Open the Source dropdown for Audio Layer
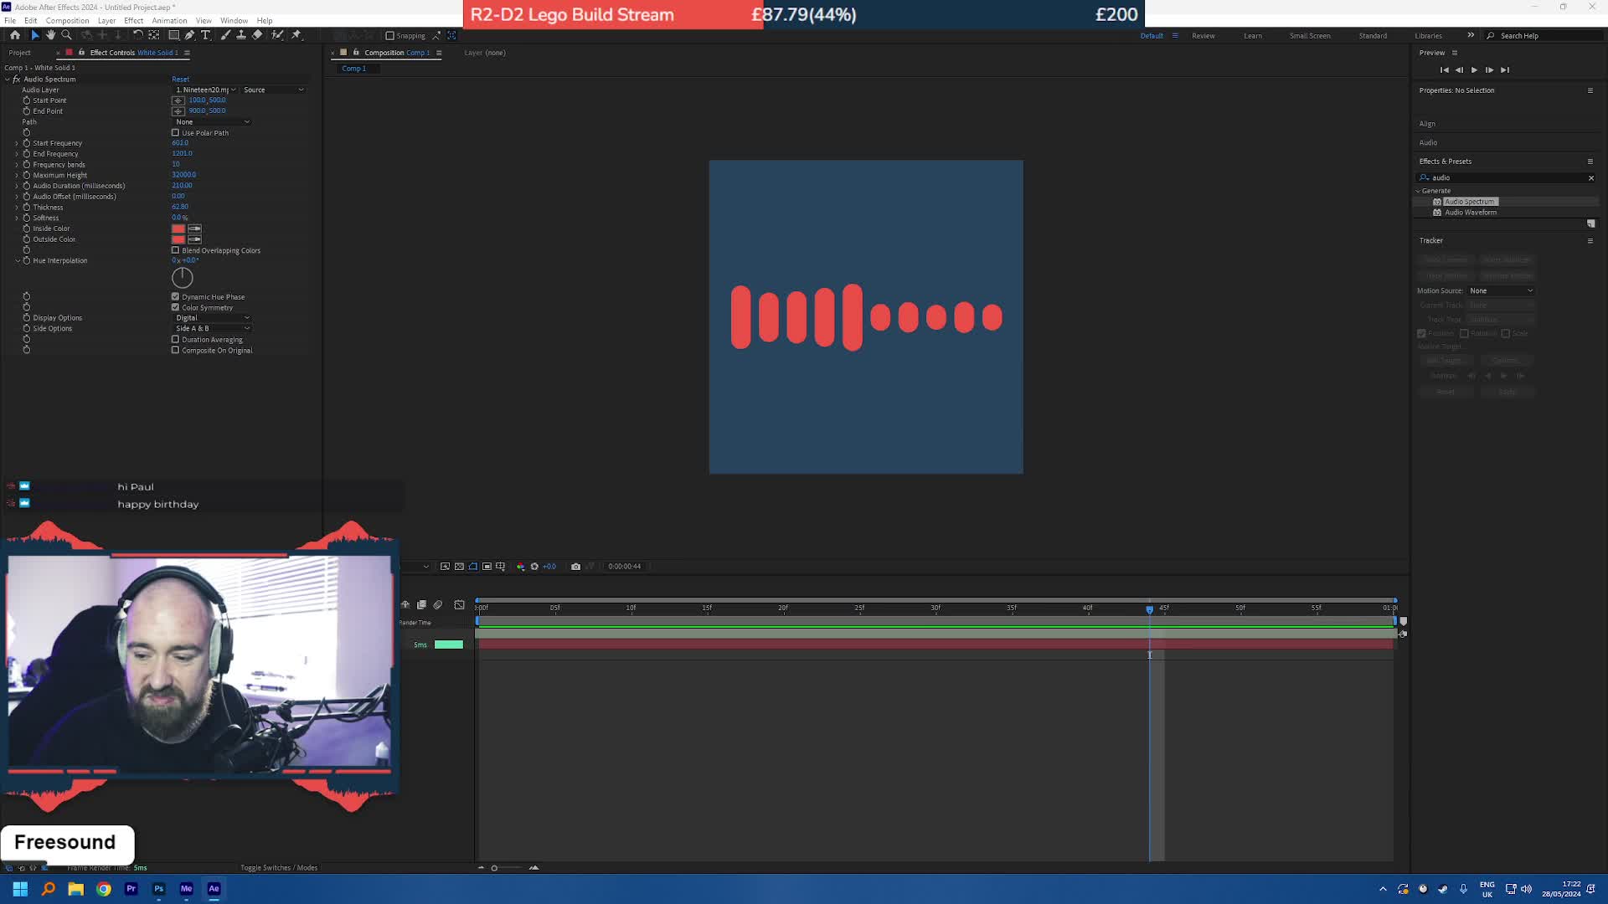1608x904 pixels. pos(273,90)
